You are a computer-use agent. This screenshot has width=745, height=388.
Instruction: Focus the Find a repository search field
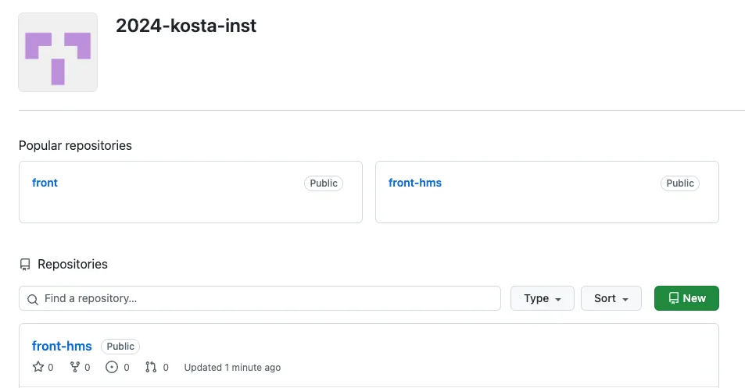click(266, 298)
